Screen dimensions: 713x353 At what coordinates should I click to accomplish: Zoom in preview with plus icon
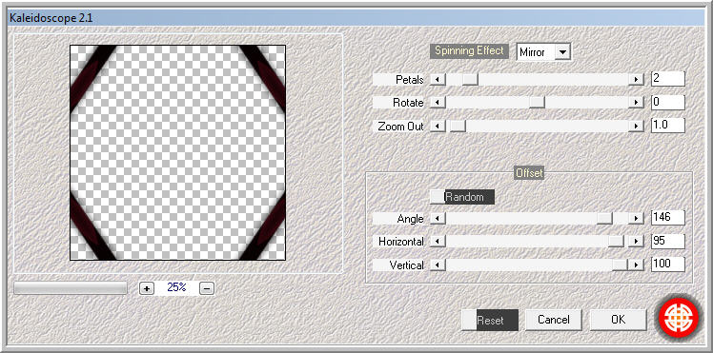coord(147,288)
